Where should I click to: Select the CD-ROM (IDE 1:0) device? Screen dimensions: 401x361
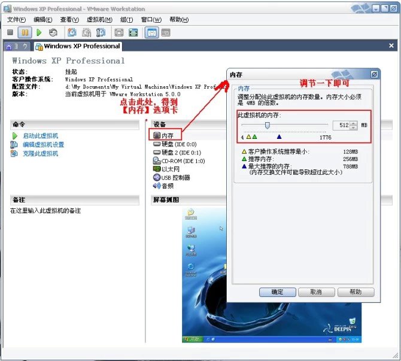tap(183, 161)
